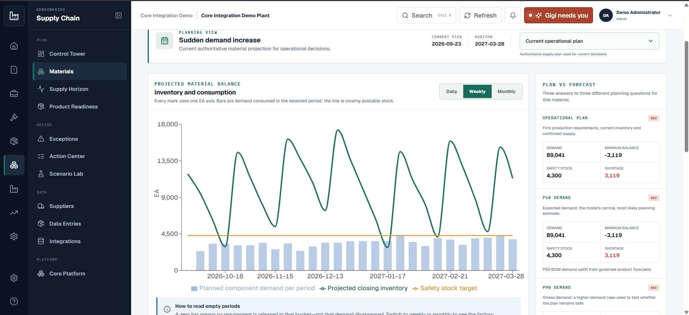This screenshot has width=689, height=315.
Task: Open the help question mark icon
Action: tap(14, 301)
